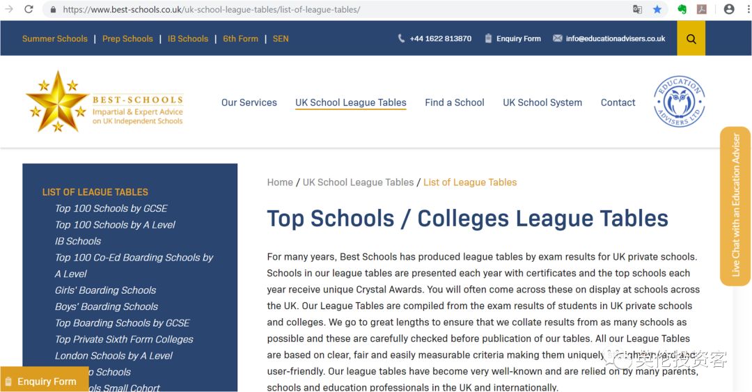The image size is (752, 392).
Task: Open the UK School System menu
Action: (x=542, y=102)
